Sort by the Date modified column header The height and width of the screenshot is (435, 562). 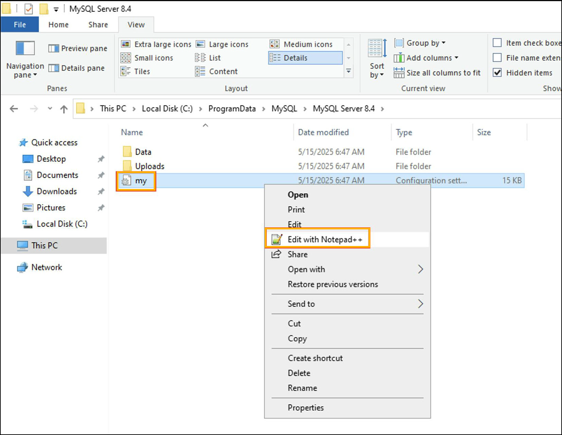click(x=323, y=132)
